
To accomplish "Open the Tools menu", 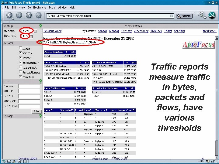I will point(52,7).
